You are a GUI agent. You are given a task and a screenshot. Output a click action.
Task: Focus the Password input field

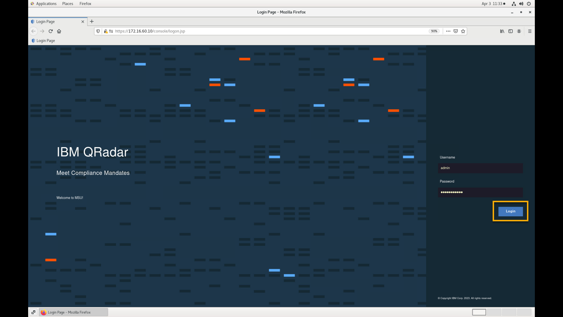click(x=480, y=192)
